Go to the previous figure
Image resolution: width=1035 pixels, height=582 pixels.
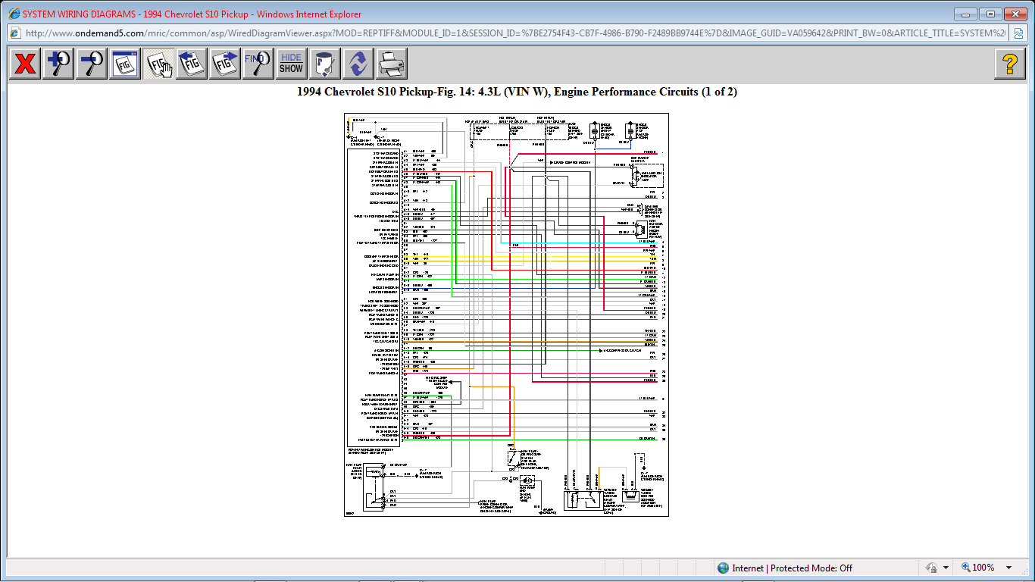pyautogui.click(x=192, y=64)
